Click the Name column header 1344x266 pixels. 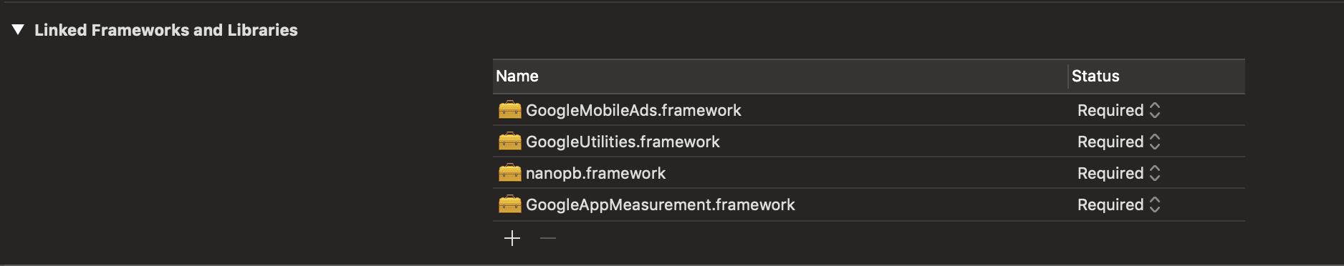pos(780,77)
